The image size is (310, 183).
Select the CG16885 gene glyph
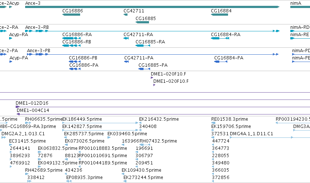pyautogui.click(x=142, y=22)
